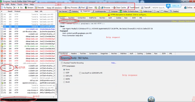Click the [Raw] link in Request Headers
Screen dimensions: 195x102
[174, 21]
